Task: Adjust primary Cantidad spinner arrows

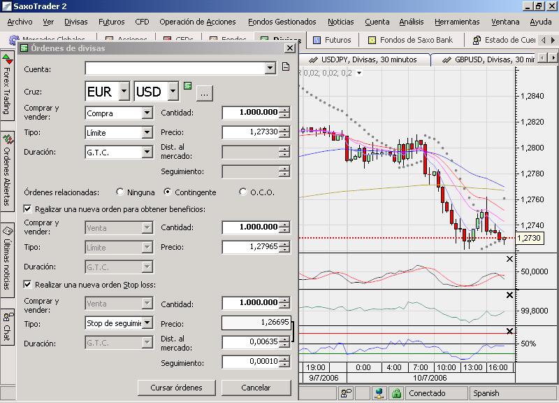Action: coord(284,113)
